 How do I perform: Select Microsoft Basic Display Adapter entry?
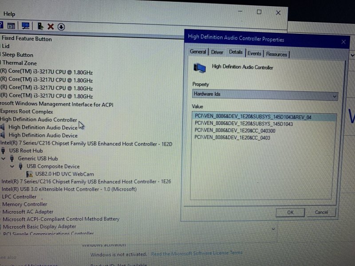[39, 227]
